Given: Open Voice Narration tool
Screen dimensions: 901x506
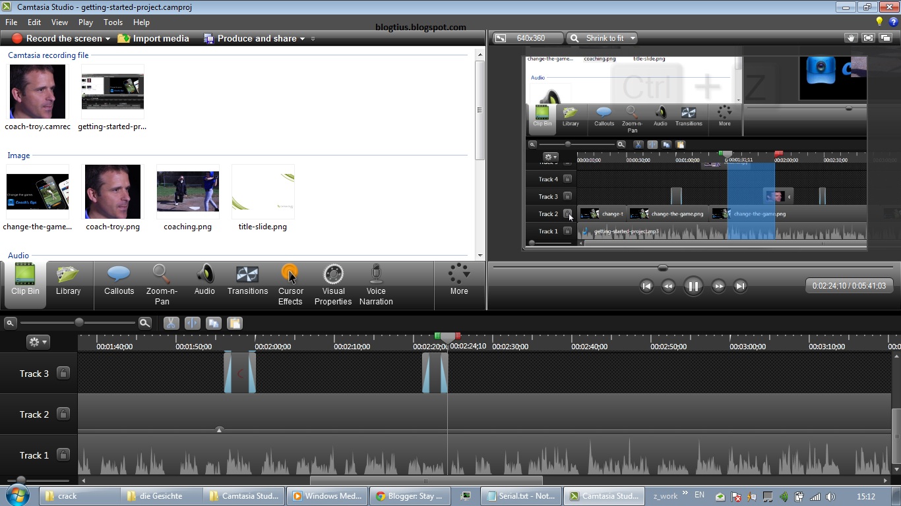Looking at the screenshot, I should 376,285.
